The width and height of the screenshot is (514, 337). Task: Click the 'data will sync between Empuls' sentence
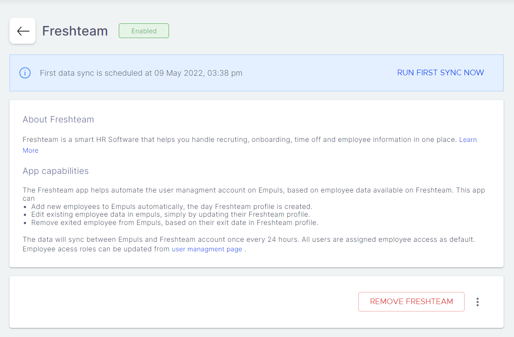pyautogui.click(x=249, y=244)
